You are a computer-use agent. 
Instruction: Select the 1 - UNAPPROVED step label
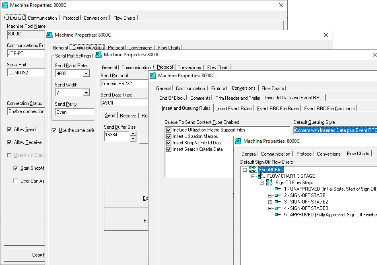(x=330, y=189)
